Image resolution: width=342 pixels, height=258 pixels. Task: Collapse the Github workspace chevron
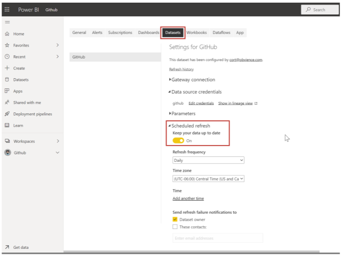click(x=58, y=153)
